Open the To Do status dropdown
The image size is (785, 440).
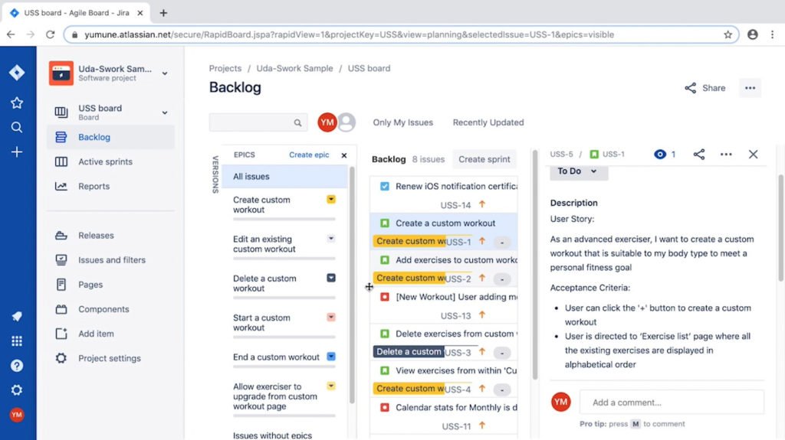(x=579, y=171)
